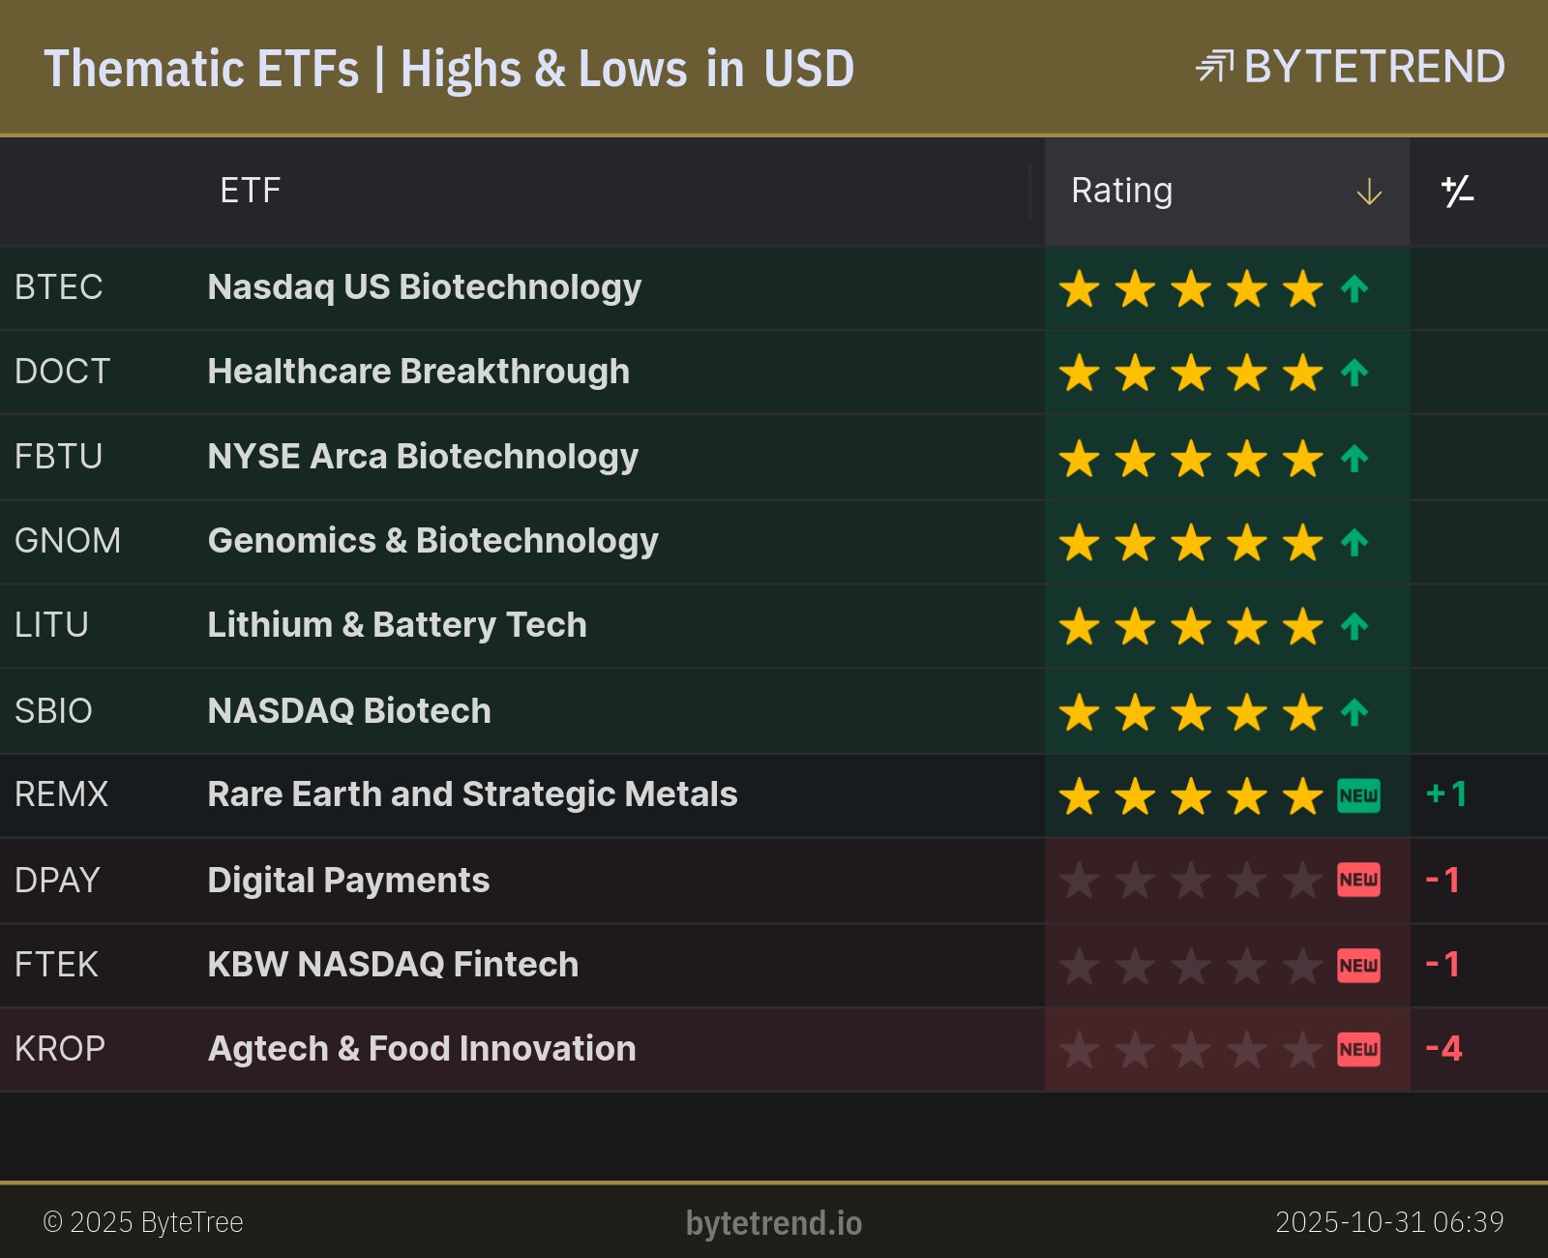Click the green up arrow for BTEC

1354,288
